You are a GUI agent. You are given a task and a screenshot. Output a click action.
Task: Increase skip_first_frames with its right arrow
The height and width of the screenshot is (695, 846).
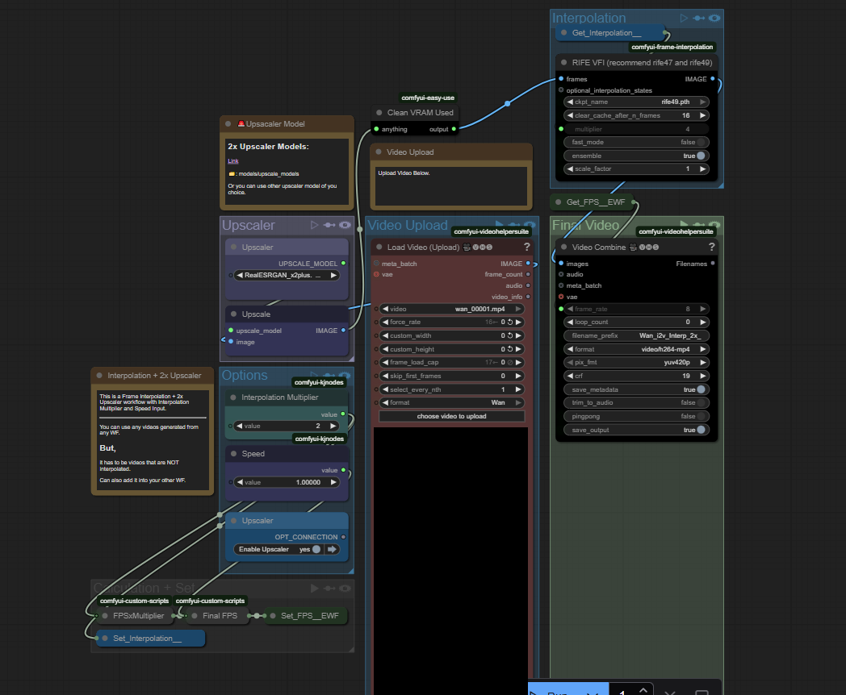pos(518,376)
